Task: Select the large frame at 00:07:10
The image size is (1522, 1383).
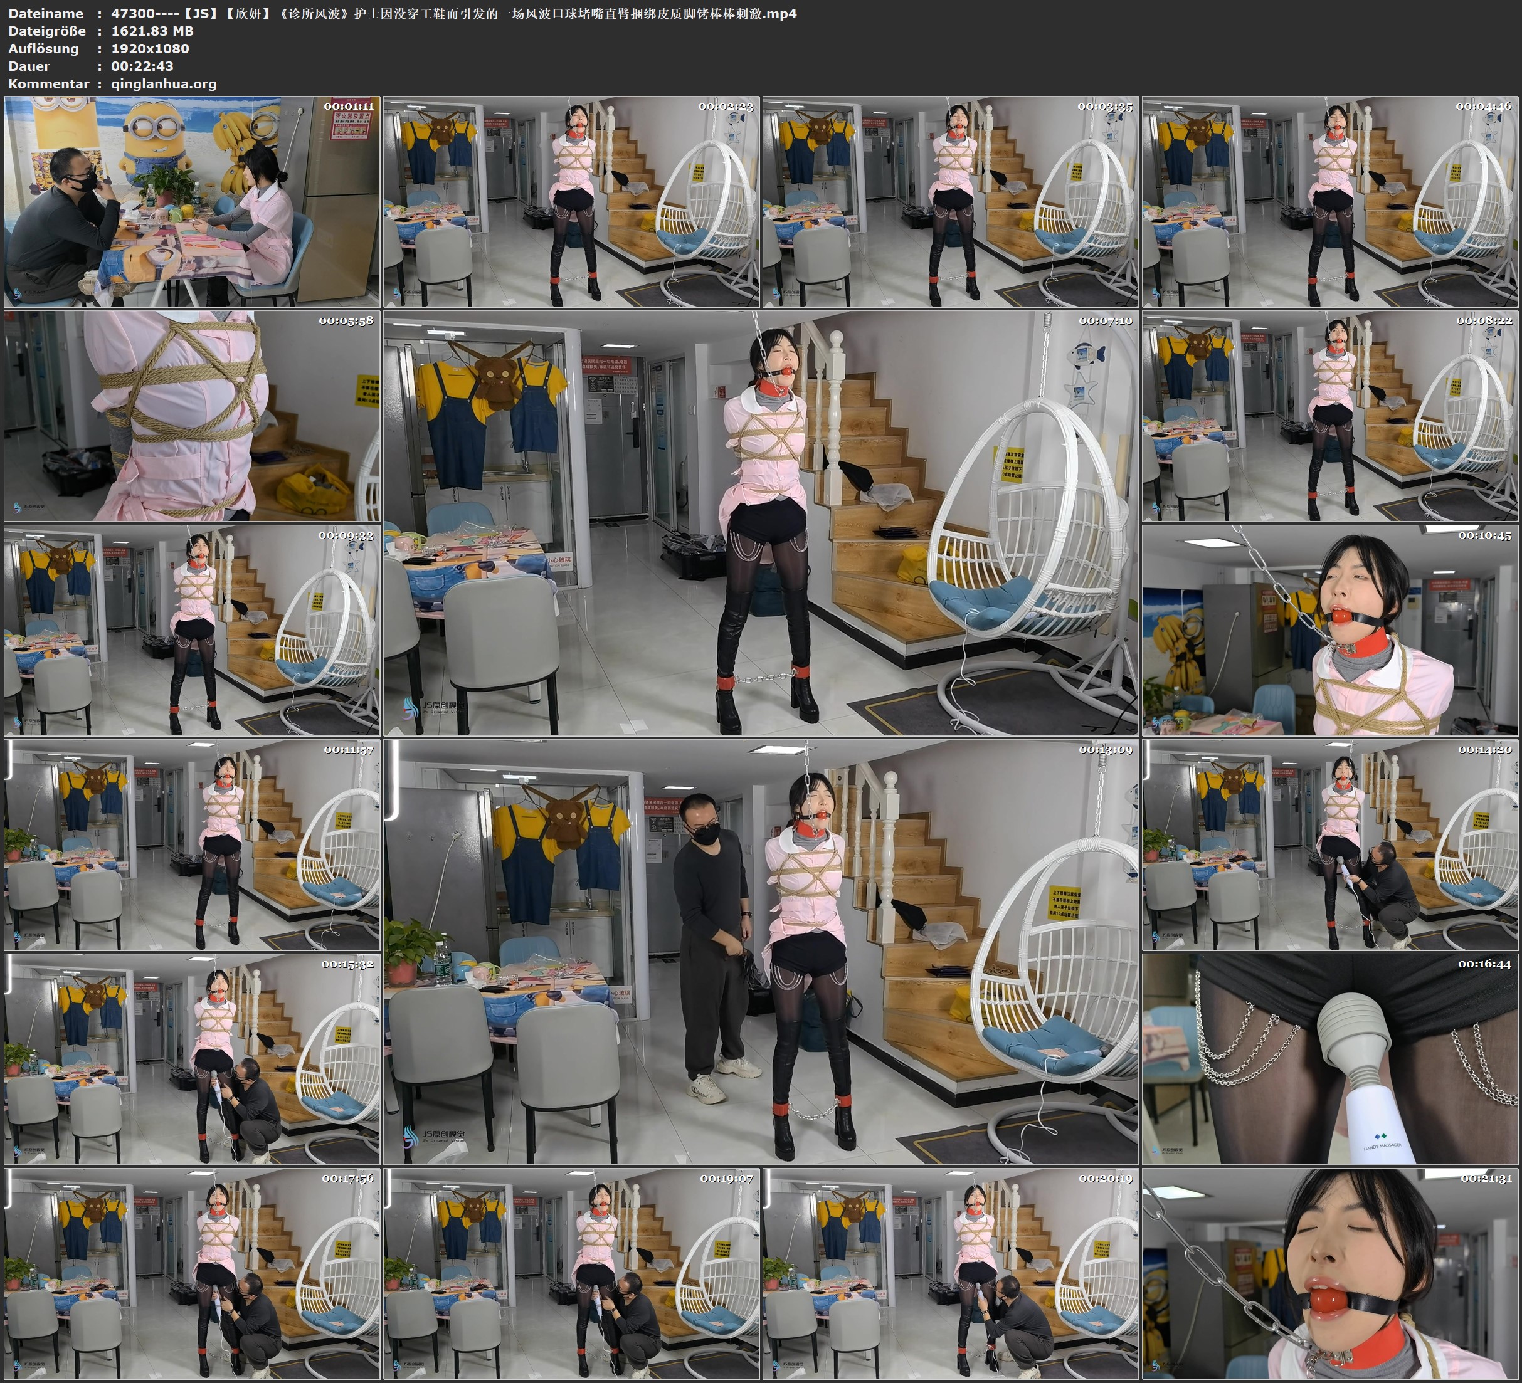Action: tap(760, 522)
